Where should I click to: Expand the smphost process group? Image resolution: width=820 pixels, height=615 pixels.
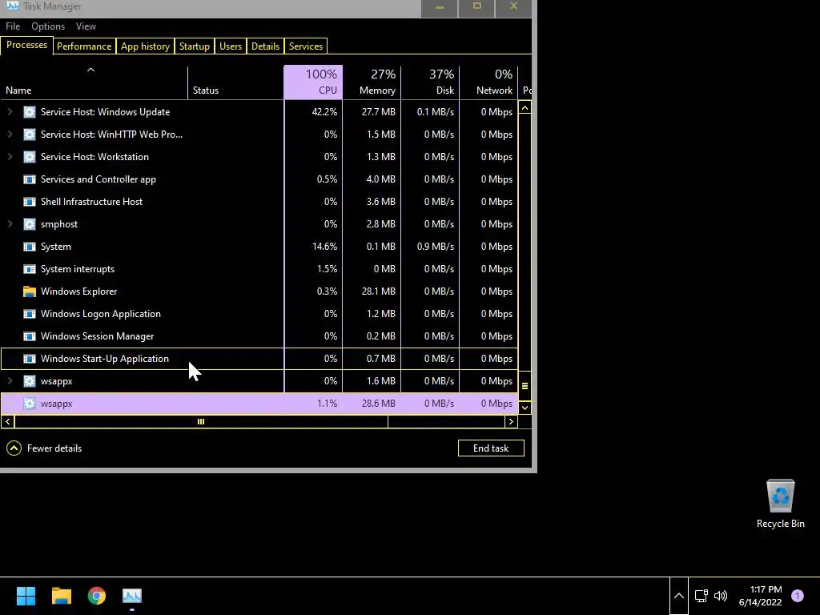tap(10, 224)
